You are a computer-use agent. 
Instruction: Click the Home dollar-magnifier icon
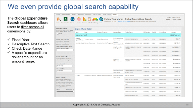[x=59, y=19]
